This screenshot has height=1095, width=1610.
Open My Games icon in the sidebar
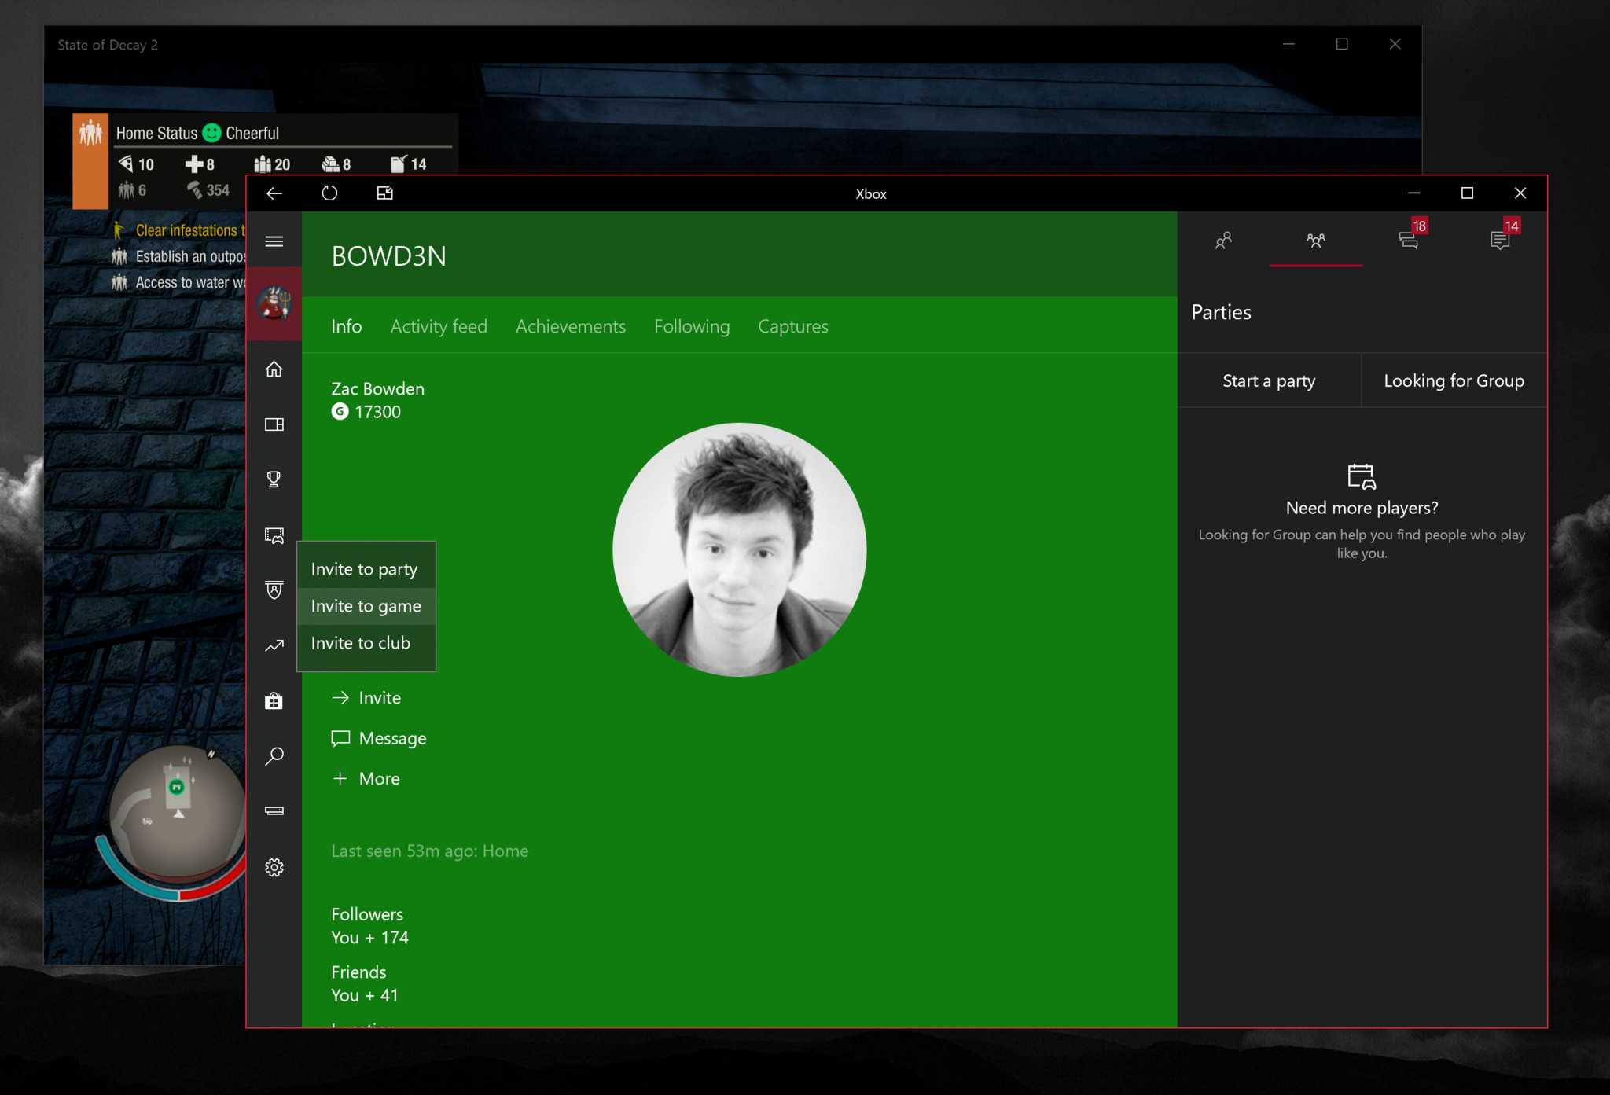(274, 424)
